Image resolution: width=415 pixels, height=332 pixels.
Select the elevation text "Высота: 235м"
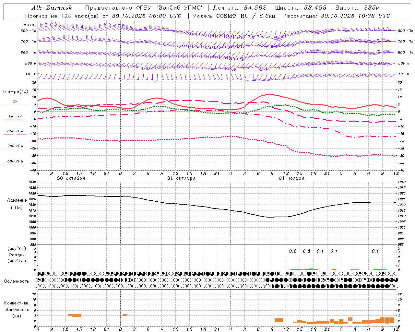pyautogui.click(x=357, y=8)
